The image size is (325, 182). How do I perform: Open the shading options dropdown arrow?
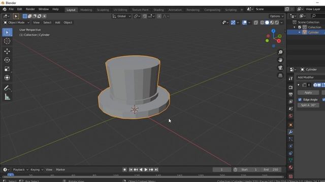pyautogui.click(x=281, y=22)
